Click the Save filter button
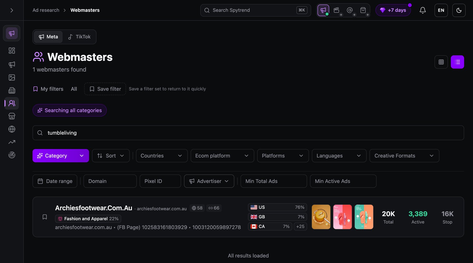Image resolution: width=473 pixels, height=263 pixels. (x=105, y=89)
